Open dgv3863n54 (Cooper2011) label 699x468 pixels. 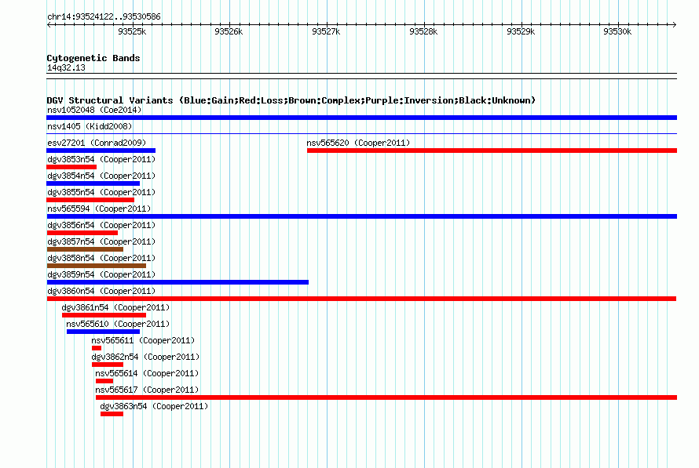point(154,406)
